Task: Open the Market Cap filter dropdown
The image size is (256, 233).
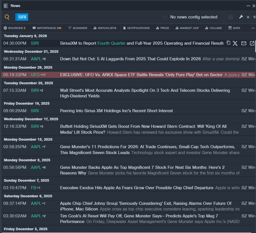Action: click(187, 28)
